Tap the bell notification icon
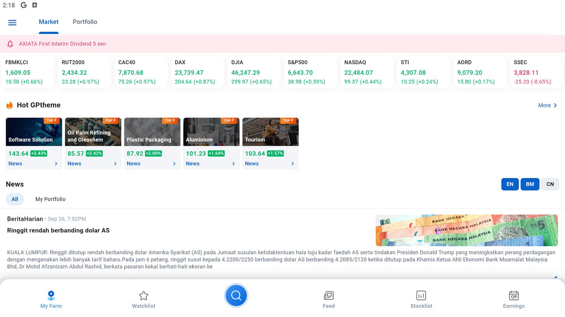The width and height of the screenshot is (565, 317). (x=10, y=44)
